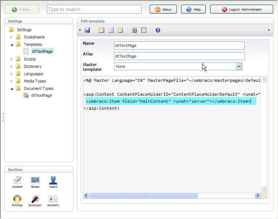The height and width of the screenshot is (219, 278).
Task: Click into the Name text field
Action: point(179,45)
